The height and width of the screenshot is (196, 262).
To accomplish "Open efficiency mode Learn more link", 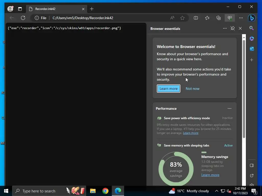I will click(x=191, y=133).
